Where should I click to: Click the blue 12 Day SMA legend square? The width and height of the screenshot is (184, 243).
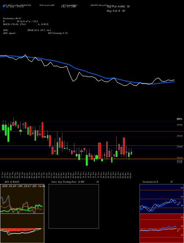[x=4, y=6]
